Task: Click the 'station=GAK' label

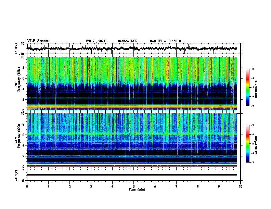Action: click(x=127, y=41)
